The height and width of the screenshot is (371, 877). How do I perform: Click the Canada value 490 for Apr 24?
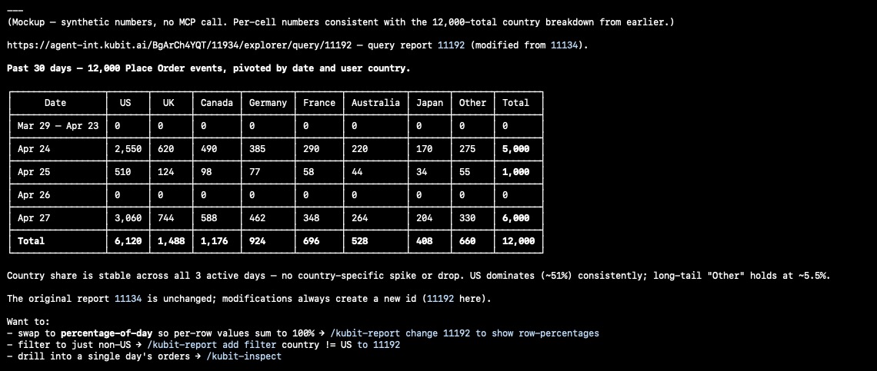[x=208, y=149]
